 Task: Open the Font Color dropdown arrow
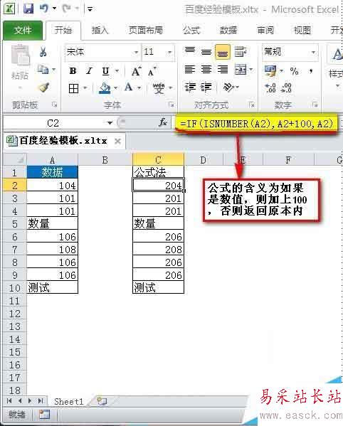139,87
